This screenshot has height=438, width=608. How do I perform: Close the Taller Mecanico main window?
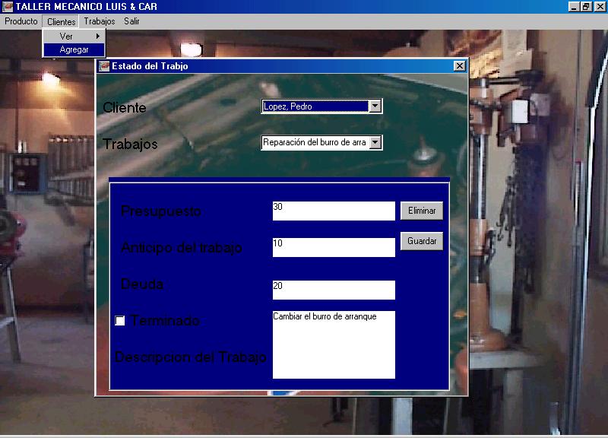point(600,6)
